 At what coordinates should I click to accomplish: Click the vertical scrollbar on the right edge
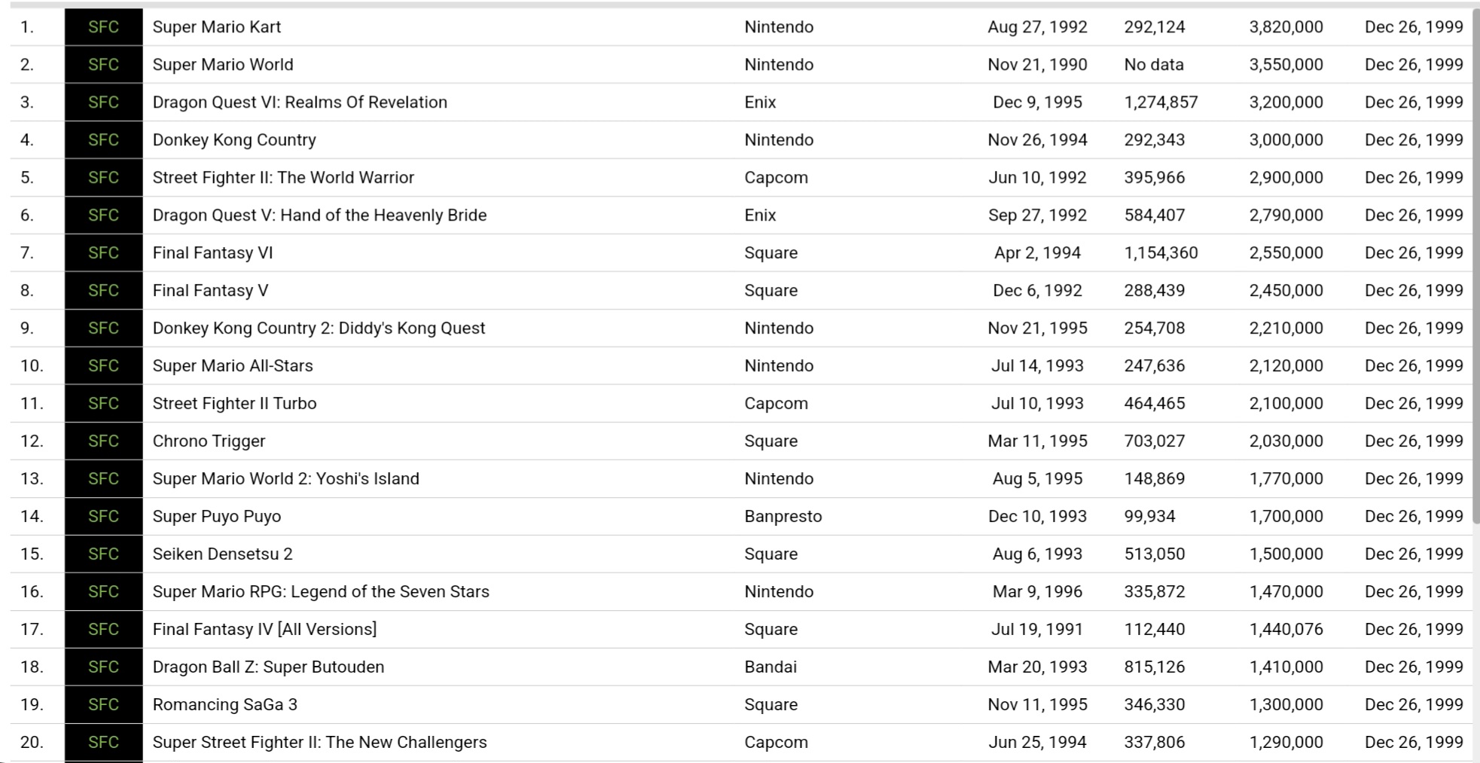pyautogui.click(x=1476, y=264)
